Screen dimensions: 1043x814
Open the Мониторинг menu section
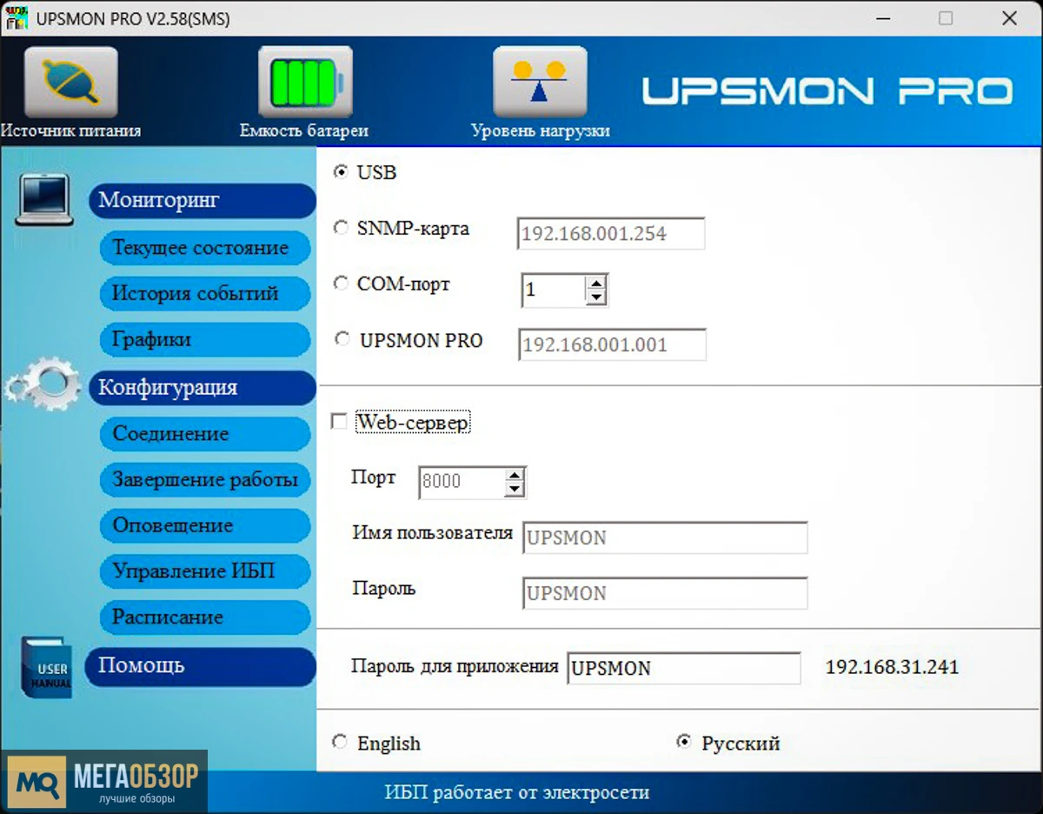click(201, 201)
